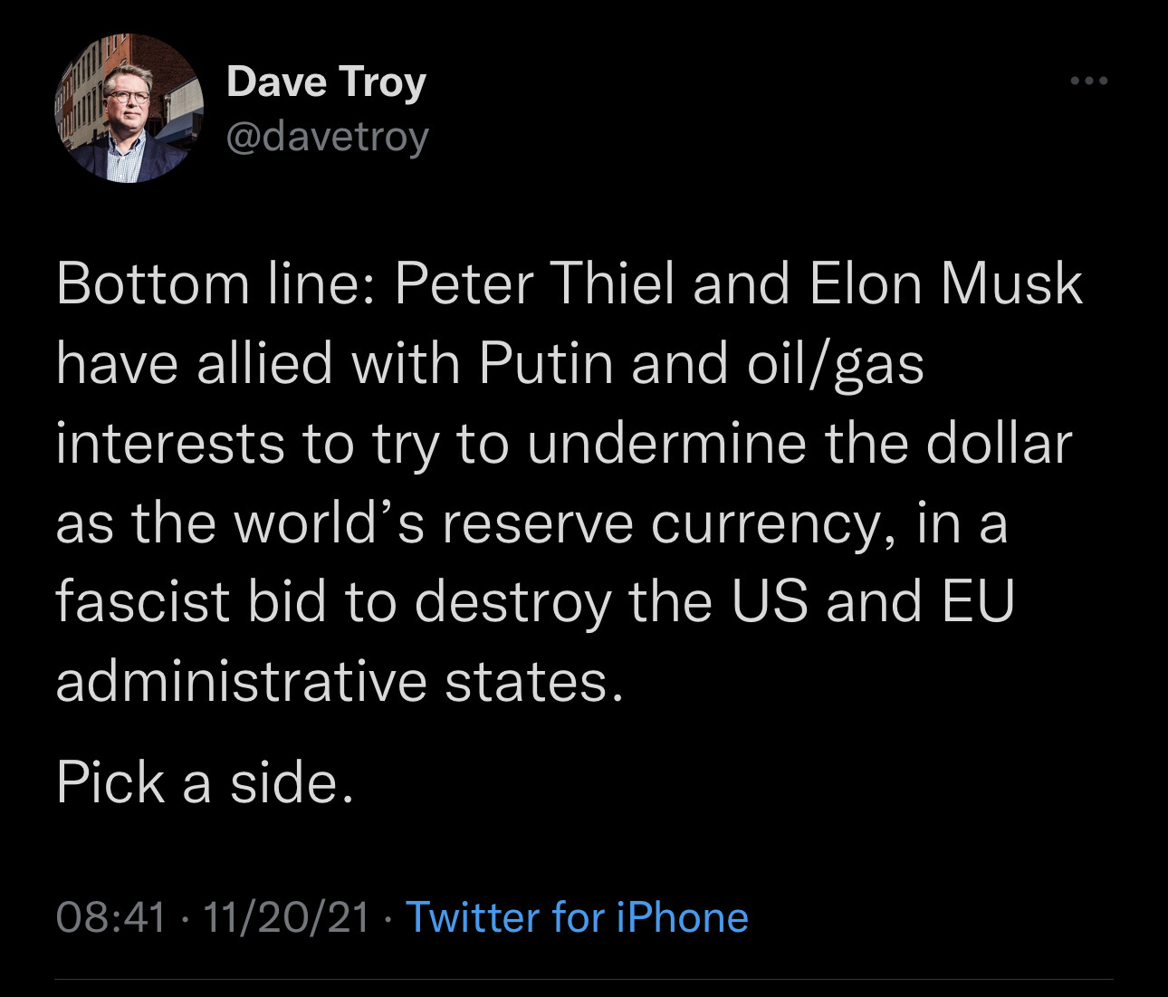Viewport: 1168px width, 997px height.
Task: Open the Twitter for iPhone source link
Action: click(x=577, y=917)
